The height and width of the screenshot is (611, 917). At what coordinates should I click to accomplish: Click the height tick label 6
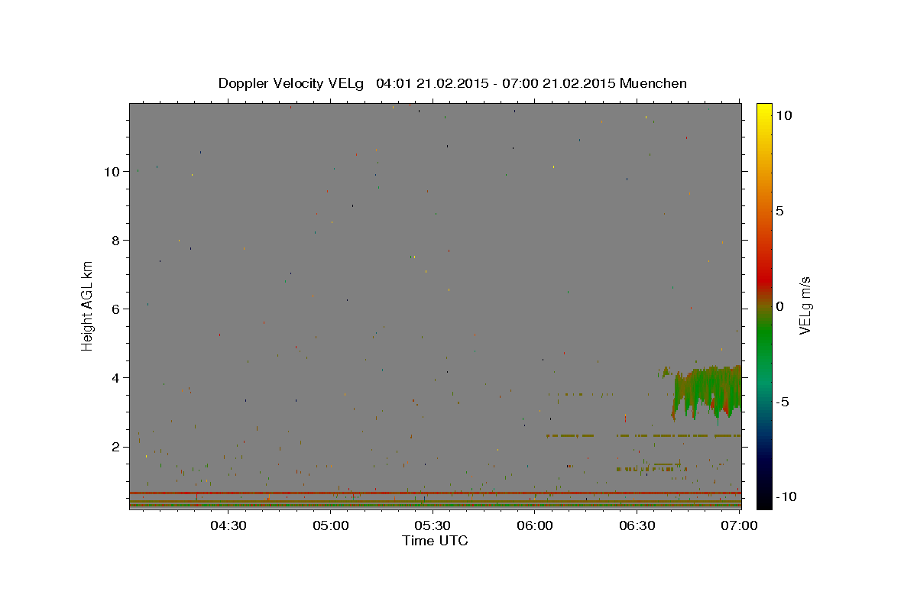point(116,309)
